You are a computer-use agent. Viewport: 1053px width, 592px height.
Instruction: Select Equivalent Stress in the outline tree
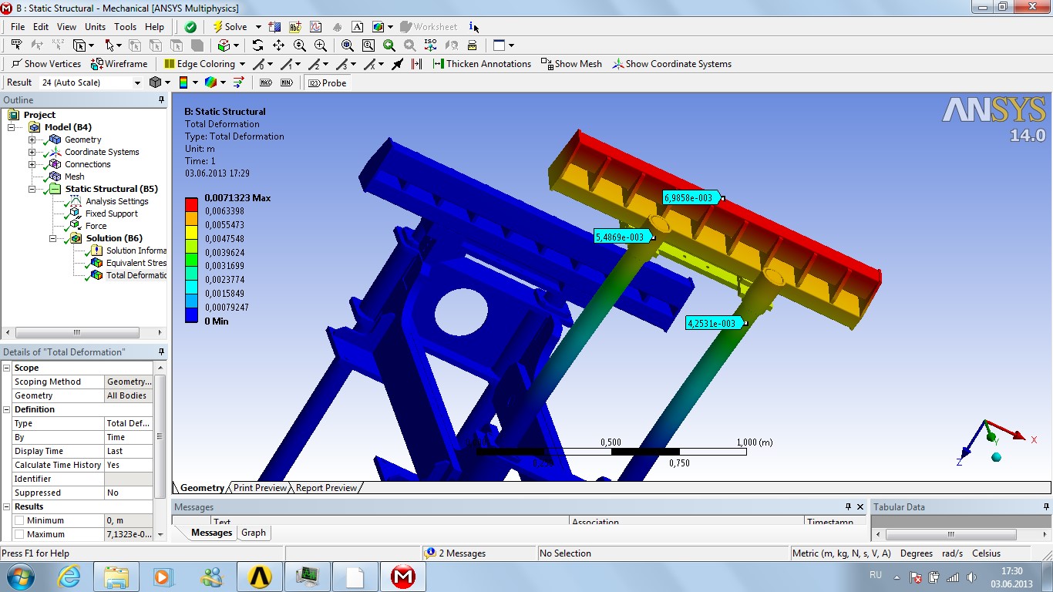[136, 263]
